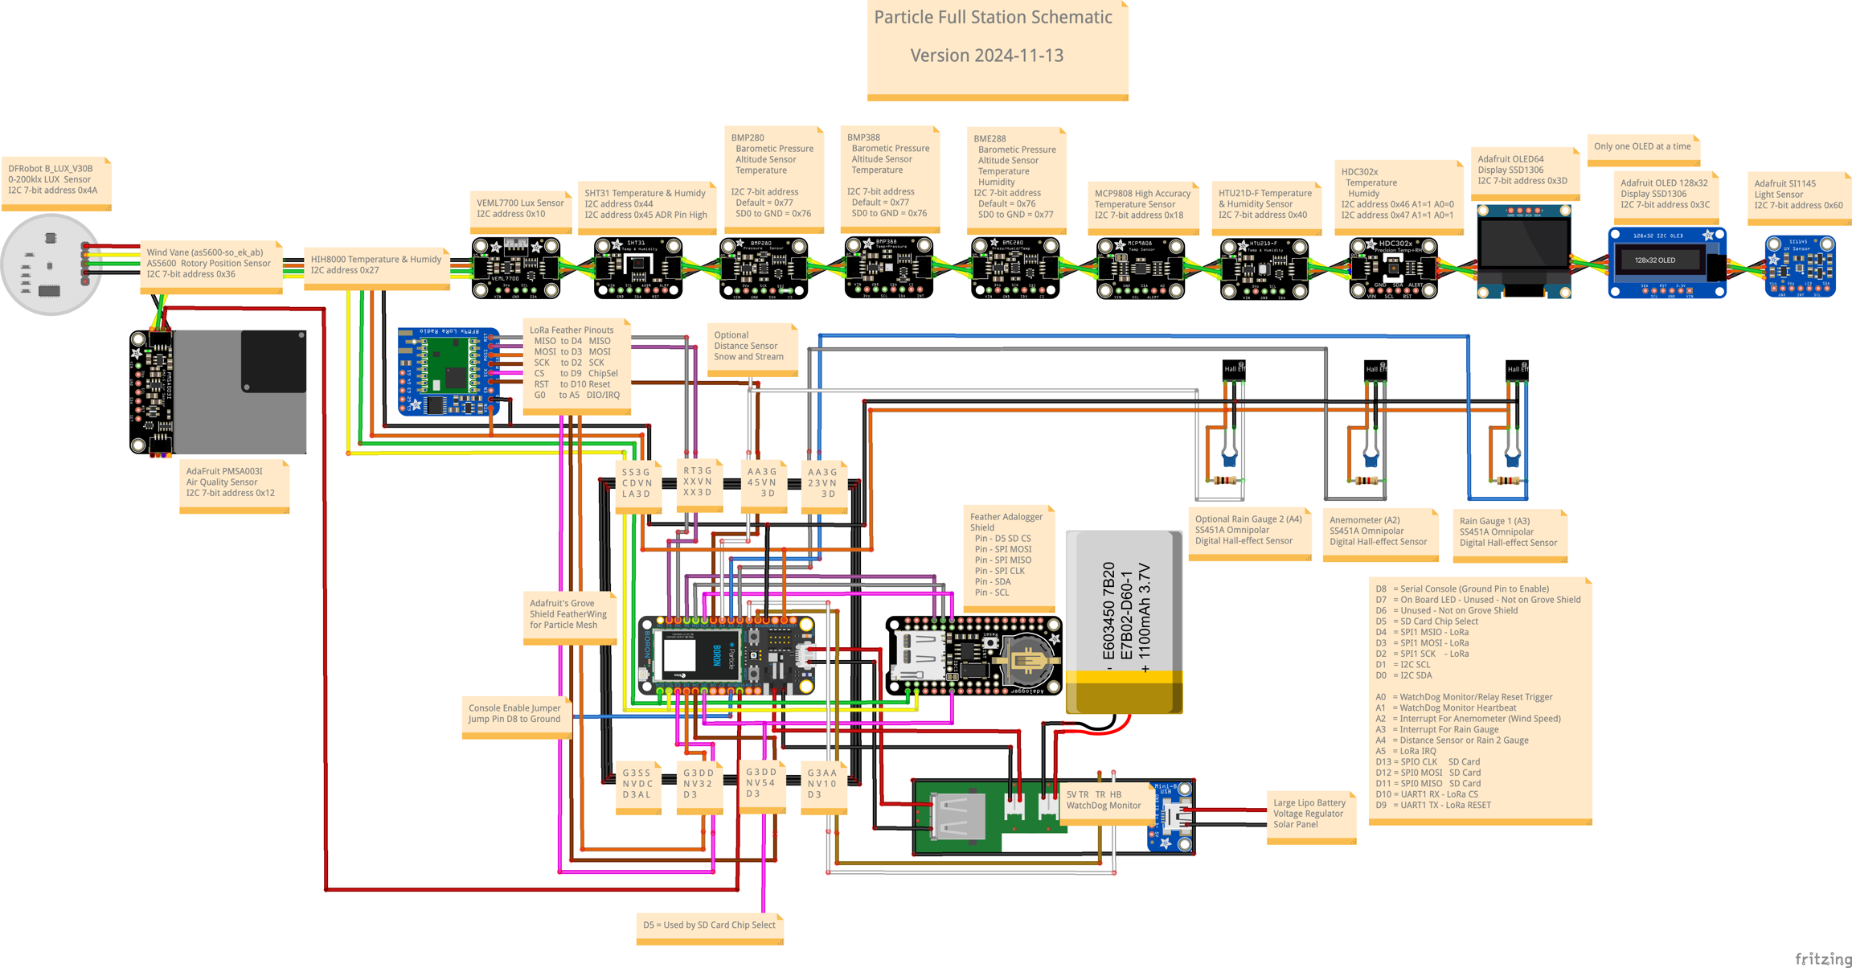The height and width of the screenshot is (968, 1852).
Task: Click the SI1145 UV sensor board
Action: [x=1800, y=266]
